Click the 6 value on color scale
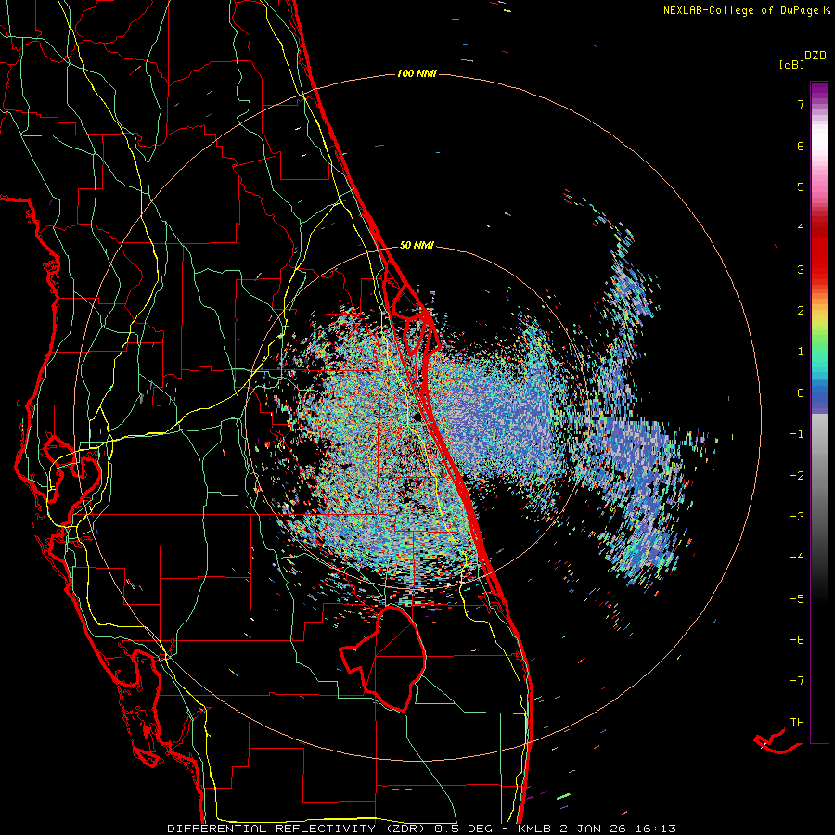835x835 pixels. [x=801, y=146]
